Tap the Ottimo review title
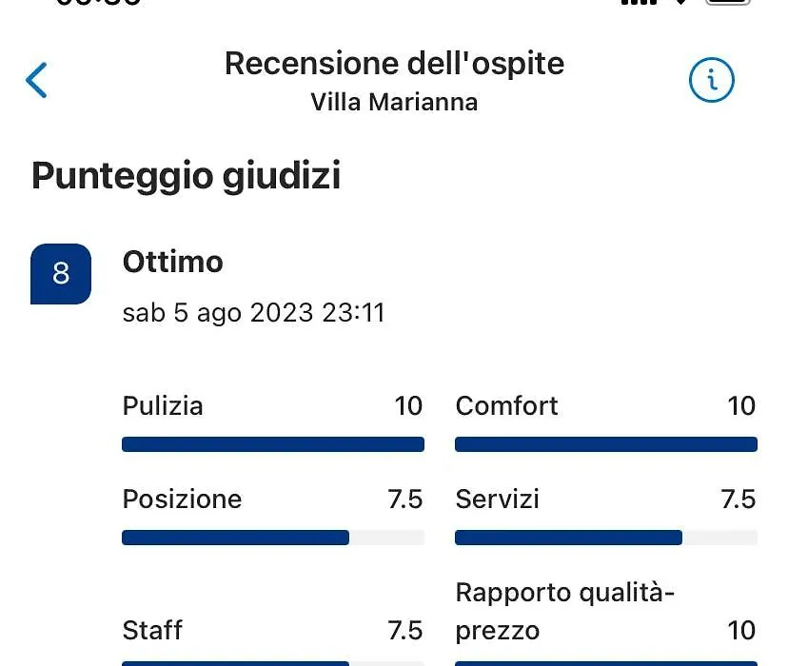This screenshot has width=788, height=666. pos(173,262)
